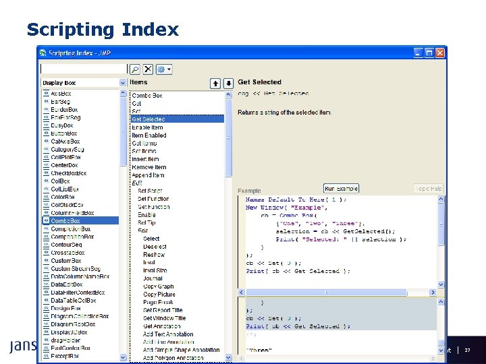Select ButtonBox in the list
The width and height of the screenshot is (486, 364).
[x=64, y=133]
